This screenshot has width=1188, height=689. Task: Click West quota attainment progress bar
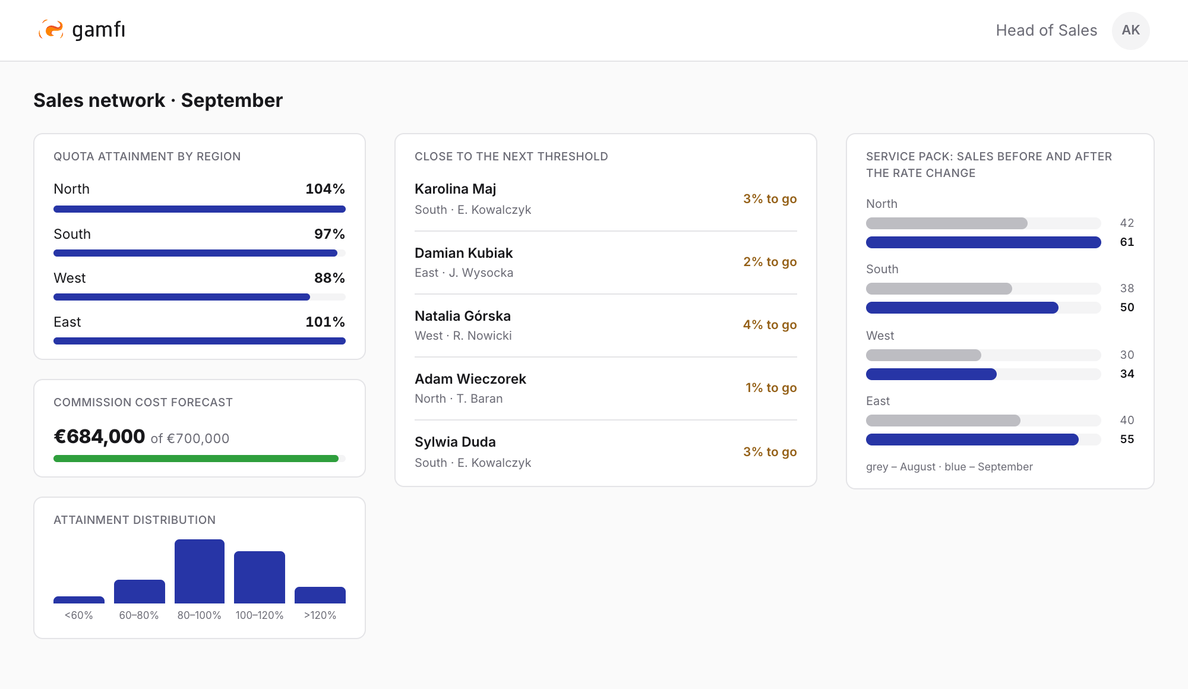click(200, 297)
